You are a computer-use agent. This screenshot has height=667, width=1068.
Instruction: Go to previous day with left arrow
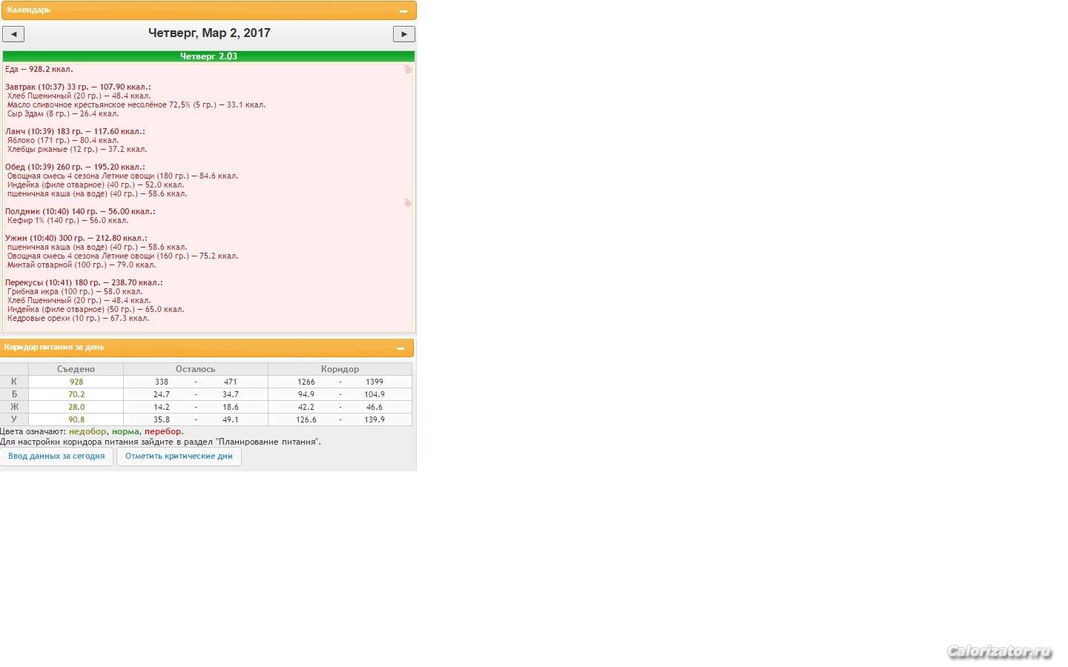pos(13,34)
